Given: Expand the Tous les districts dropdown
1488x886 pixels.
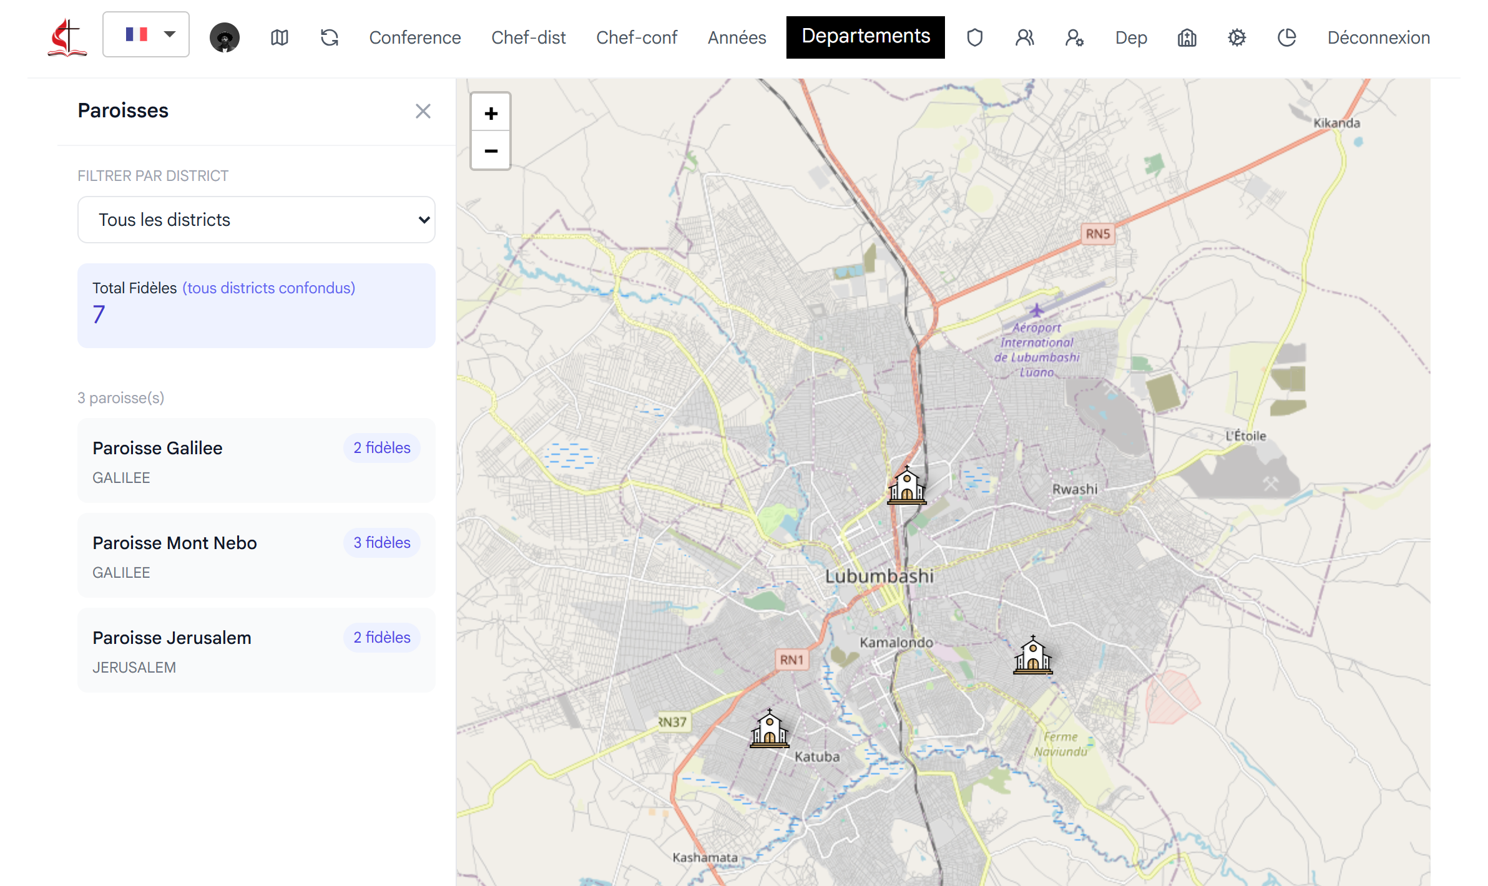Looking at the screenshot, I should (256, 220).
